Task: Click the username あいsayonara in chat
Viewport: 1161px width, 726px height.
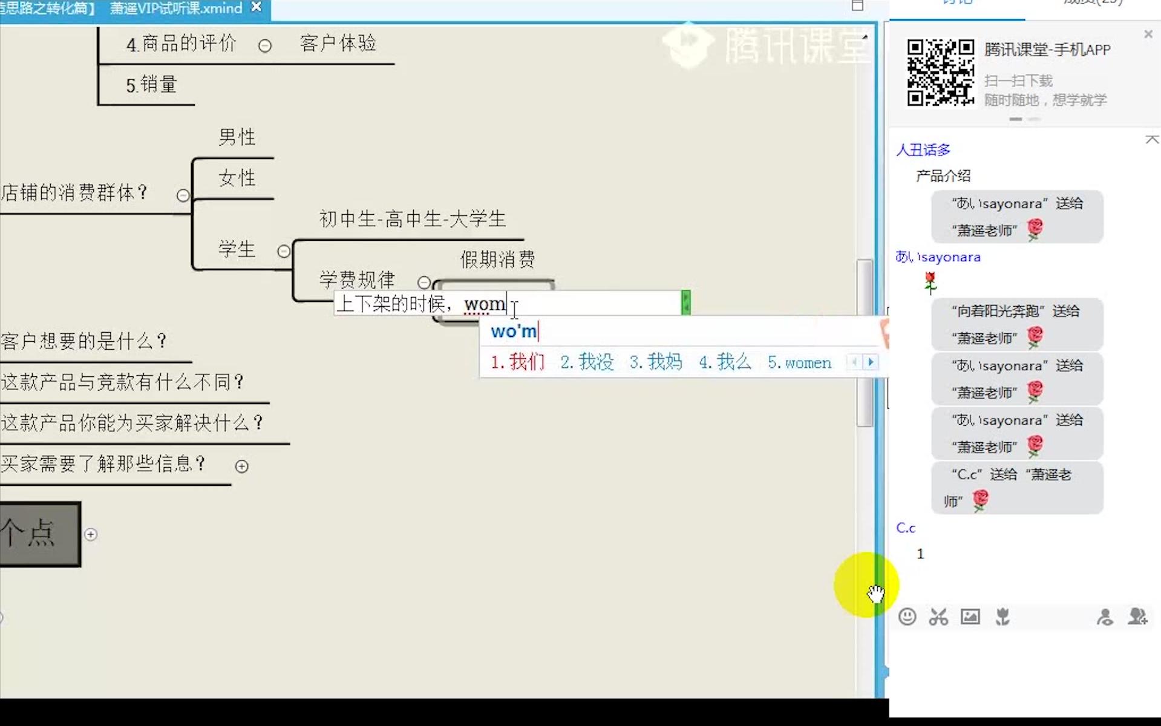Action: coord(938,257)
